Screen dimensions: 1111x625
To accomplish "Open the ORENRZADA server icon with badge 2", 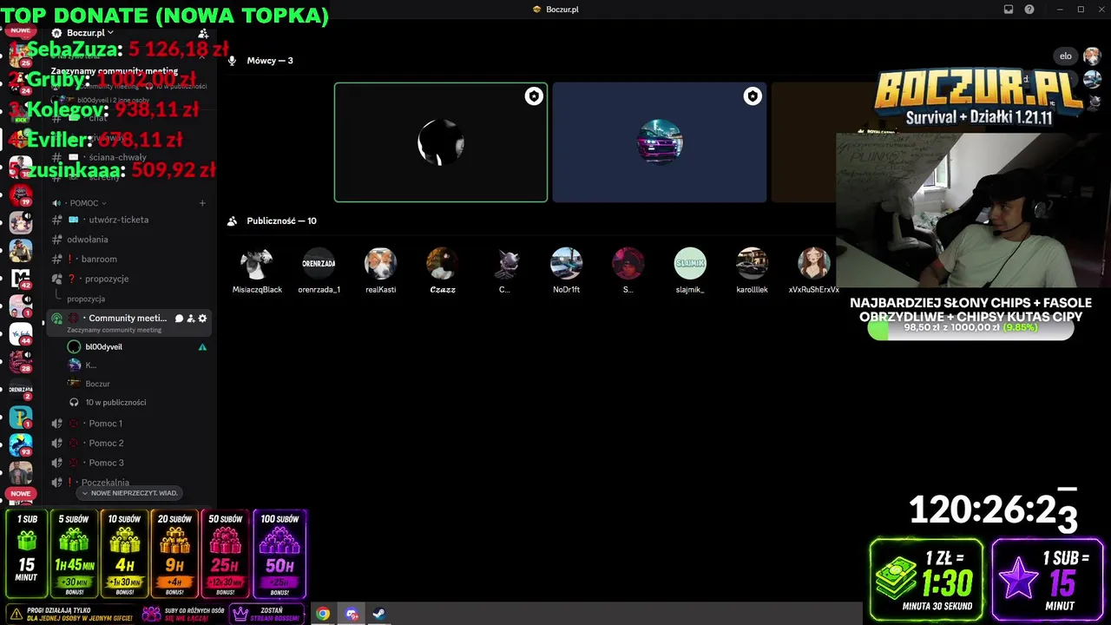I will pos(21,389).
